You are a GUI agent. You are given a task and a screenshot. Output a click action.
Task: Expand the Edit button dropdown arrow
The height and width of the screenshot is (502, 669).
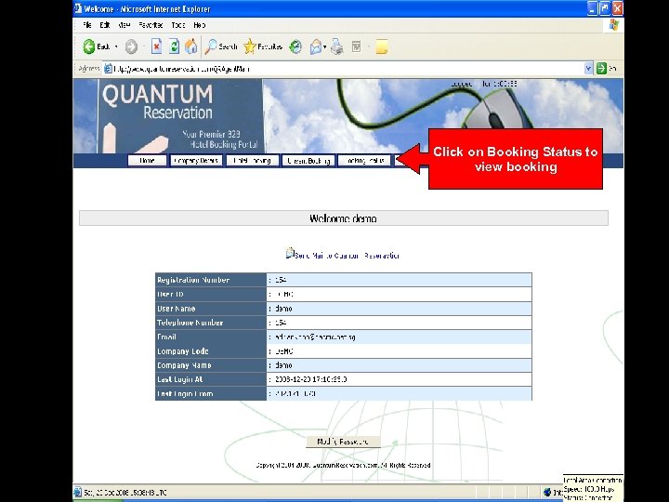369,46
